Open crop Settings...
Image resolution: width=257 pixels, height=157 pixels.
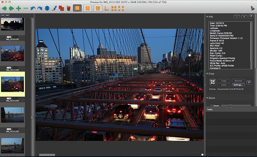239,85
